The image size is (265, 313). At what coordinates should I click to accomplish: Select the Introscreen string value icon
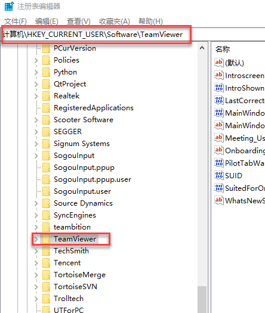tap(219, 76)
